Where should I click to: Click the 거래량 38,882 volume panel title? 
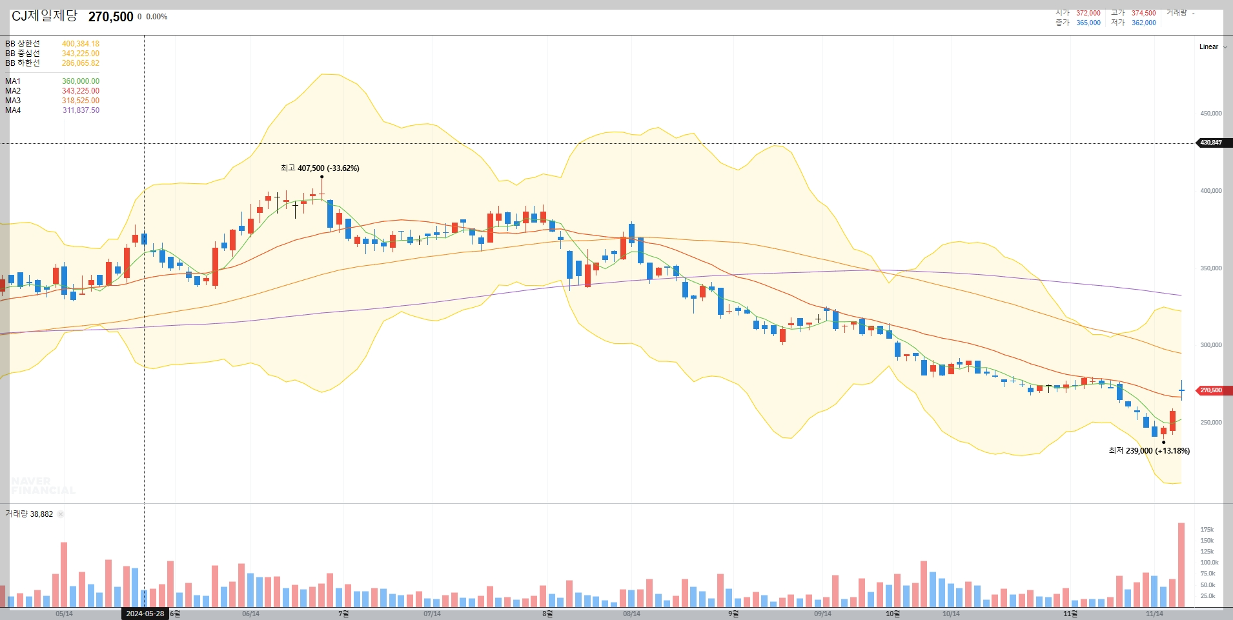click(x=29, y=514)
